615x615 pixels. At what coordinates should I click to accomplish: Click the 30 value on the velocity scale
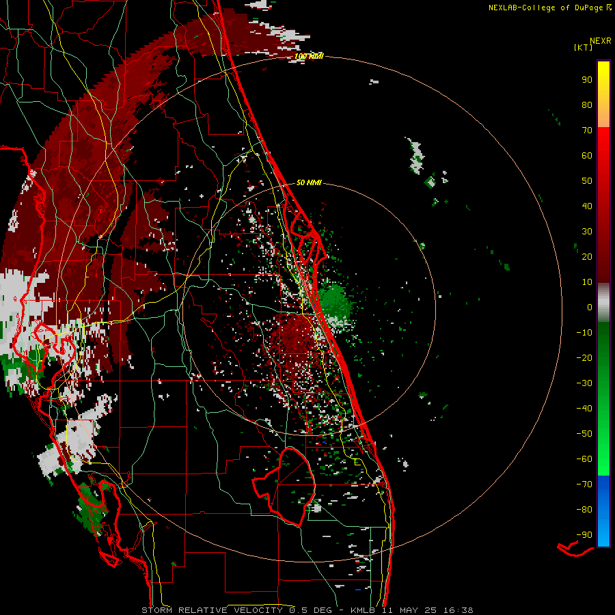click(x=587, y=232)
